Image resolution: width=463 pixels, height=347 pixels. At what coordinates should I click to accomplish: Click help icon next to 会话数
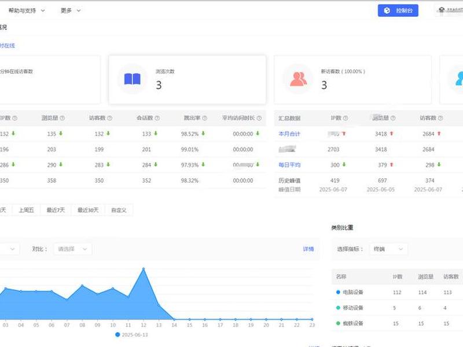157,118
